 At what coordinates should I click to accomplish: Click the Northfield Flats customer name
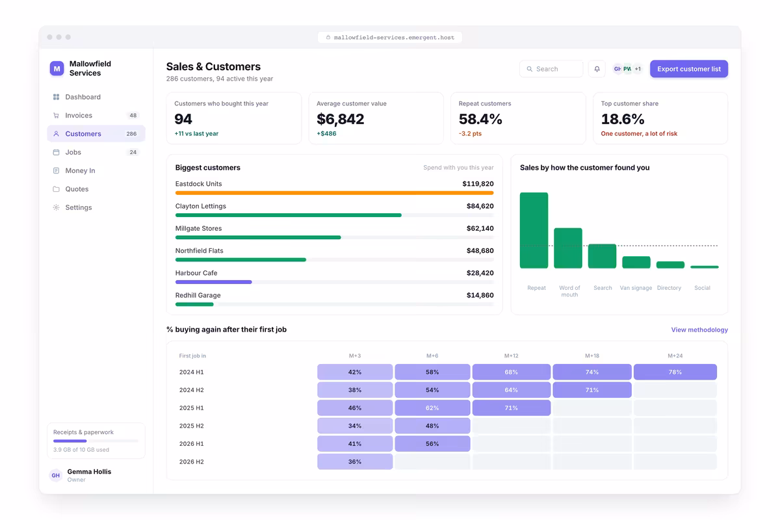[x=200, y=251]
